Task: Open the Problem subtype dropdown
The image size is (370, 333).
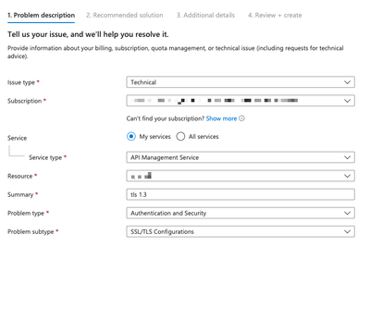Action: 240,231
